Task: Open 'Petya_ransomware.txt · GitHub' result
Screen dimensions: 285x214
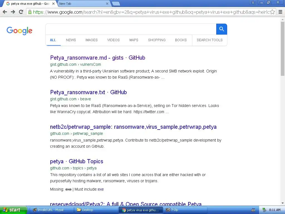Action: tap(88, 92)
